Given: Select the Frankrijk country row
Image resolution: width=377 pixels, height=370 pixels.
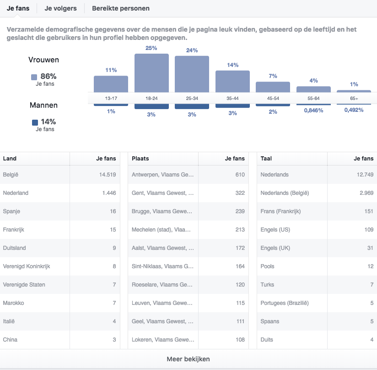Looking at the screenshot, I should click(60, 230).
